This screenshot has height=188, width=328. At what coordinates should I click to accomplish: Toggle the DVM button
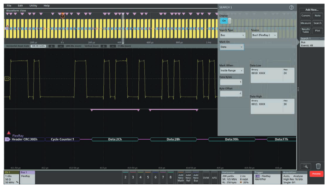tap(206, 178)
